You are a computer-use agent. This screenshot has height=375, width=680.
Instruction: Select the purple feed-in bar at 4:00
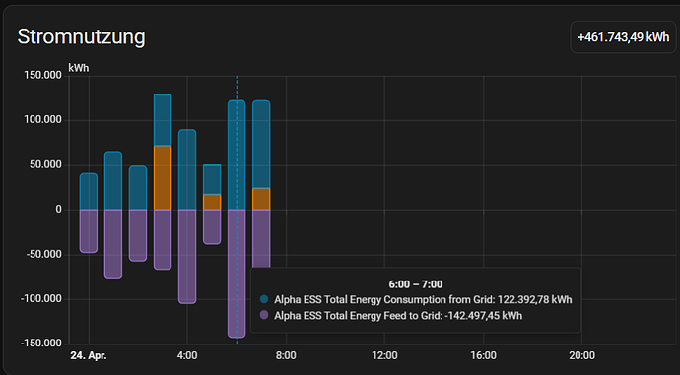pos(187,257)
